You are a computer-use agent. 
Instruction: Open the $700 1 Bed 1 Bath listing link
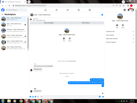coord(39,20)
